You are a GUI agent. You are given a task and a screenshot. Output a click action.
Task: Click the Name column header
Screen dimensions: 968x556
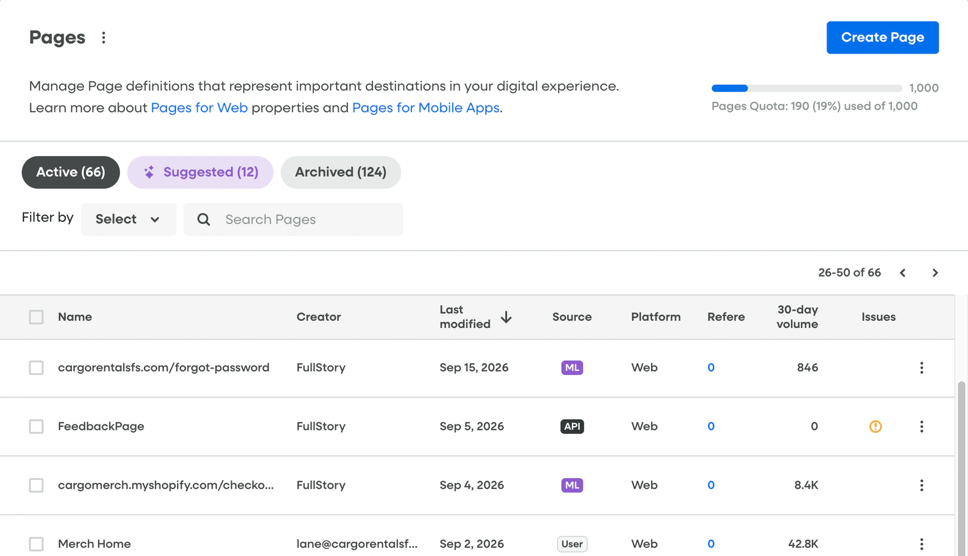click(75, 317)
